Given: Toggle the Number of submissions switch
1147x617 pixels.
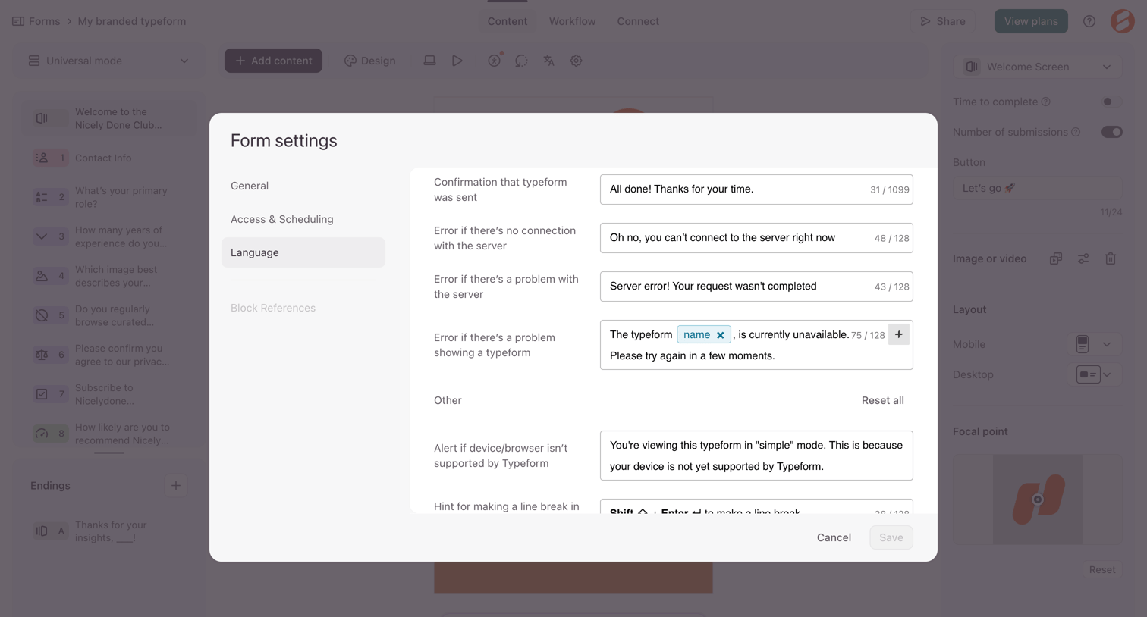Looking at the screenshot, I should pos(1111,132).
